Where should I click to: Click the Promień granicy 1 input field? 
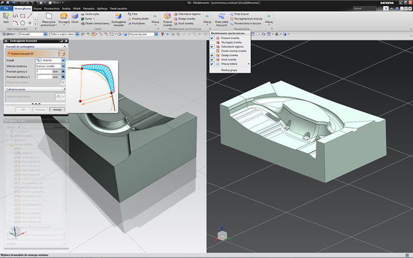point(44,71)
